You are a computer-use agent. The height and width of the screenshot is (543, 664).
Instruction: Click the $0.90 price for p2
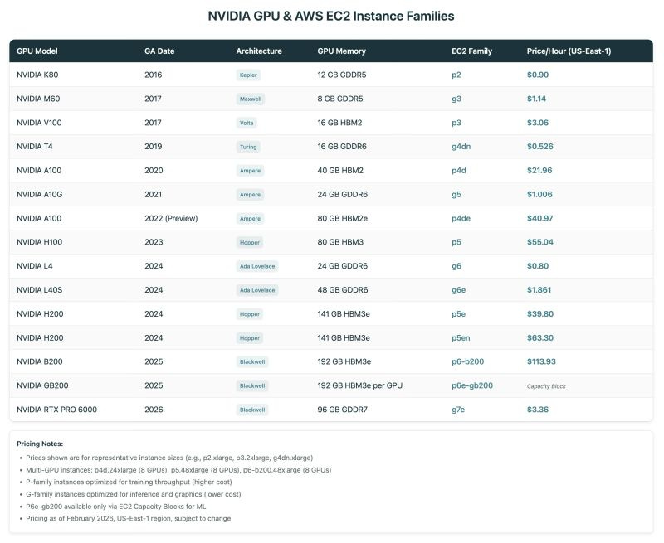point(538,75)
